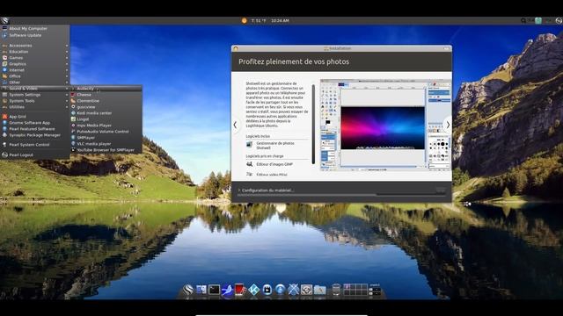Open the blue bird application in the dock
563x316 pixels.
pos(227,290)
